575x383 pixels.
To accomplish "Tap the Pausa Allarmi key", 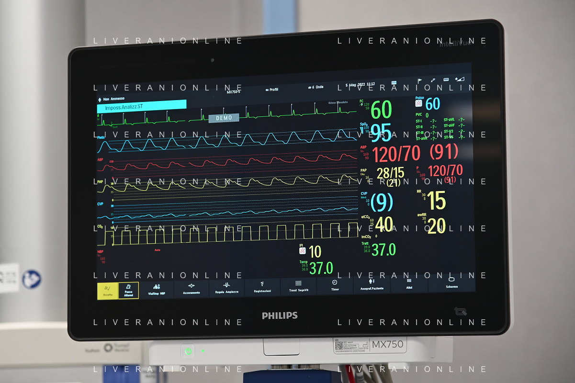I will [128, 290].
